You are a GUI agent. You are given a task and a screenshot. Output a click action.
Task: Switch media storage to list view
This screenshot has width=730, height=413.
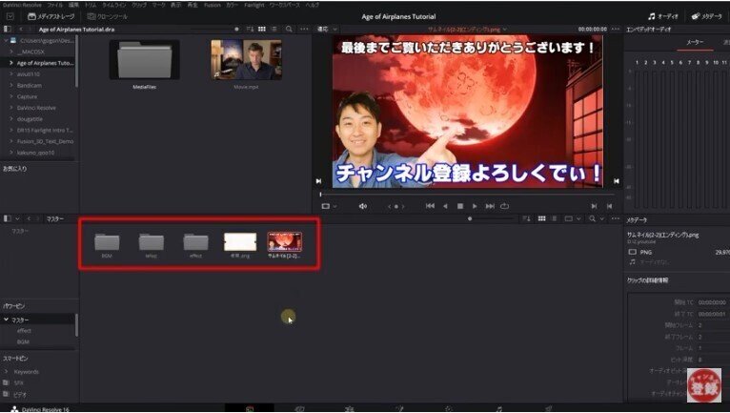274,29
